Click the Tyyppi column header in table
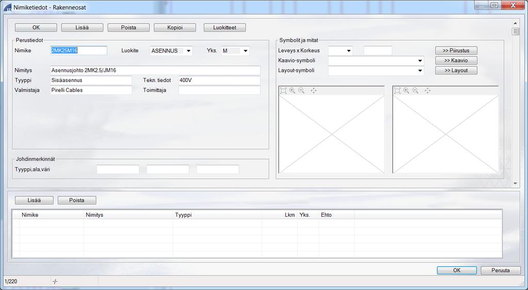The height and width of the screenshot is (290, 528). 217,215
